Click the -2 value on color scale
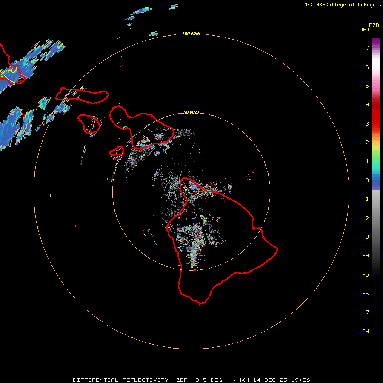This screenshot has height=383, width=383. [x=366, y=218]
